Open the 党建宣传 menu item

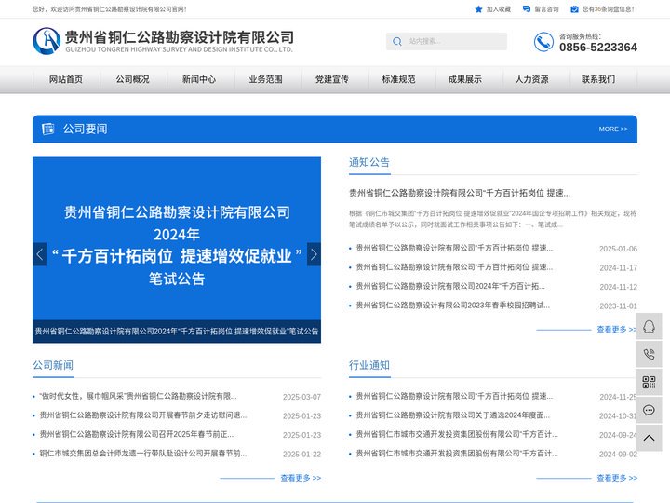coord(332,79)
